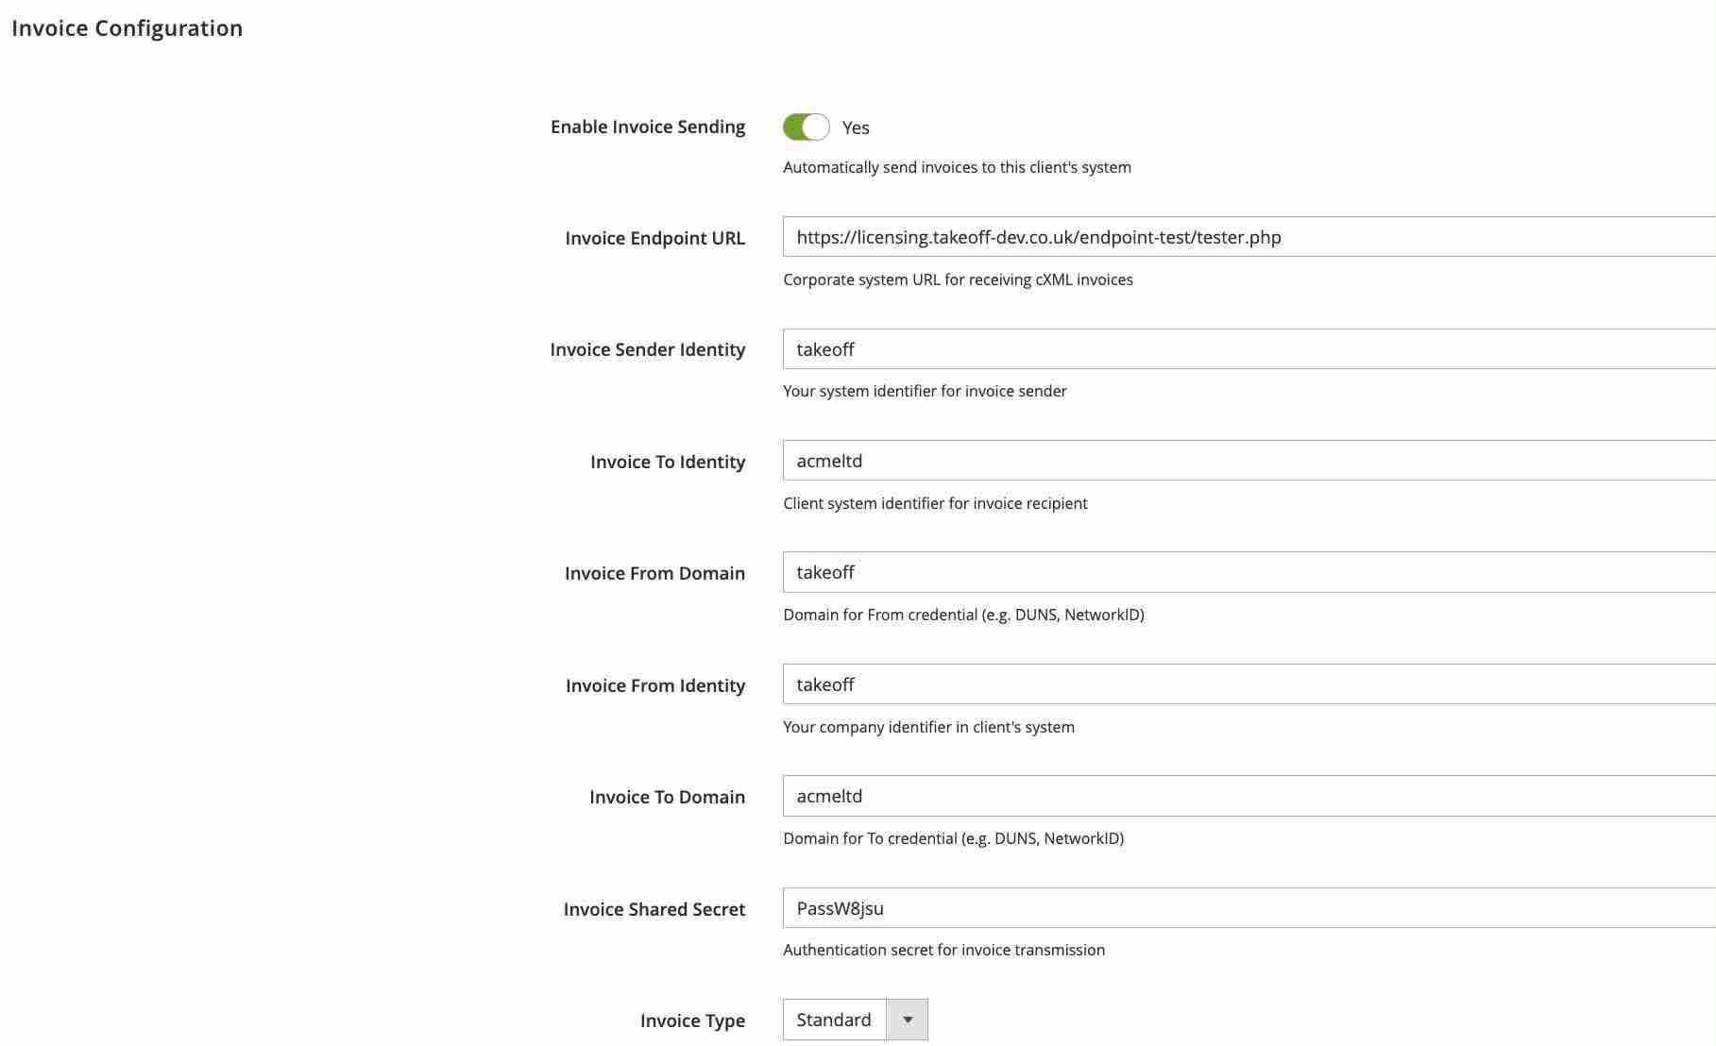Click the Invoice To Domain label
1716x1046 pixels.
(667, 797)
